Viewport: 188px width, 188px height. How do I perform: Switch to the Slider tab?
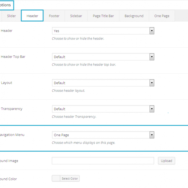(x=11, y=16)
